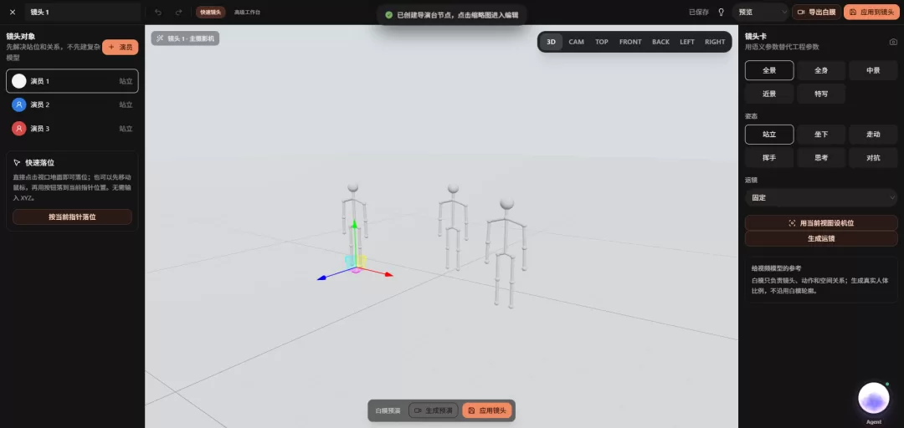This screenshot has height=428, width=904.
Task: Set pose to 坐下
Action: 821,135
